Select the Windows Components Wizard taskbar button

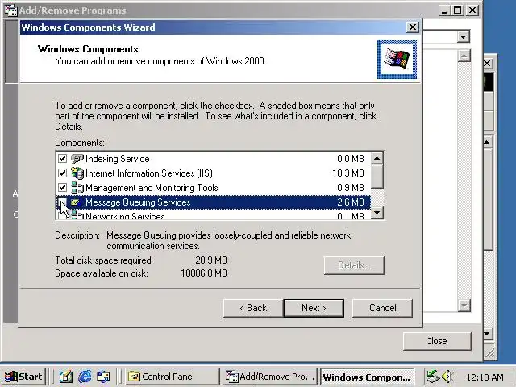(x=368, y=377)
